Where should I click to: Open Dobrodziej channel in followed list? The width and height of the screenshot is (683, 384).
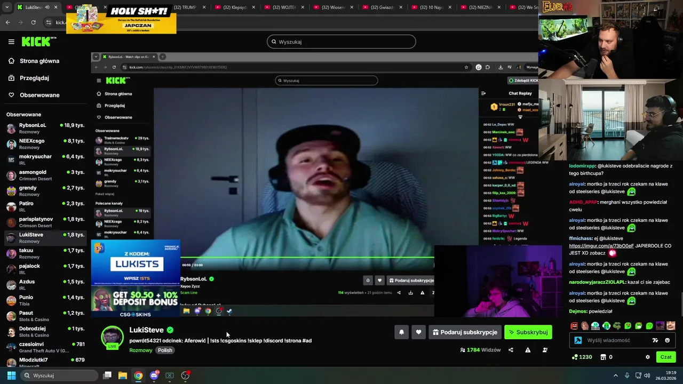tap(45, 331)
